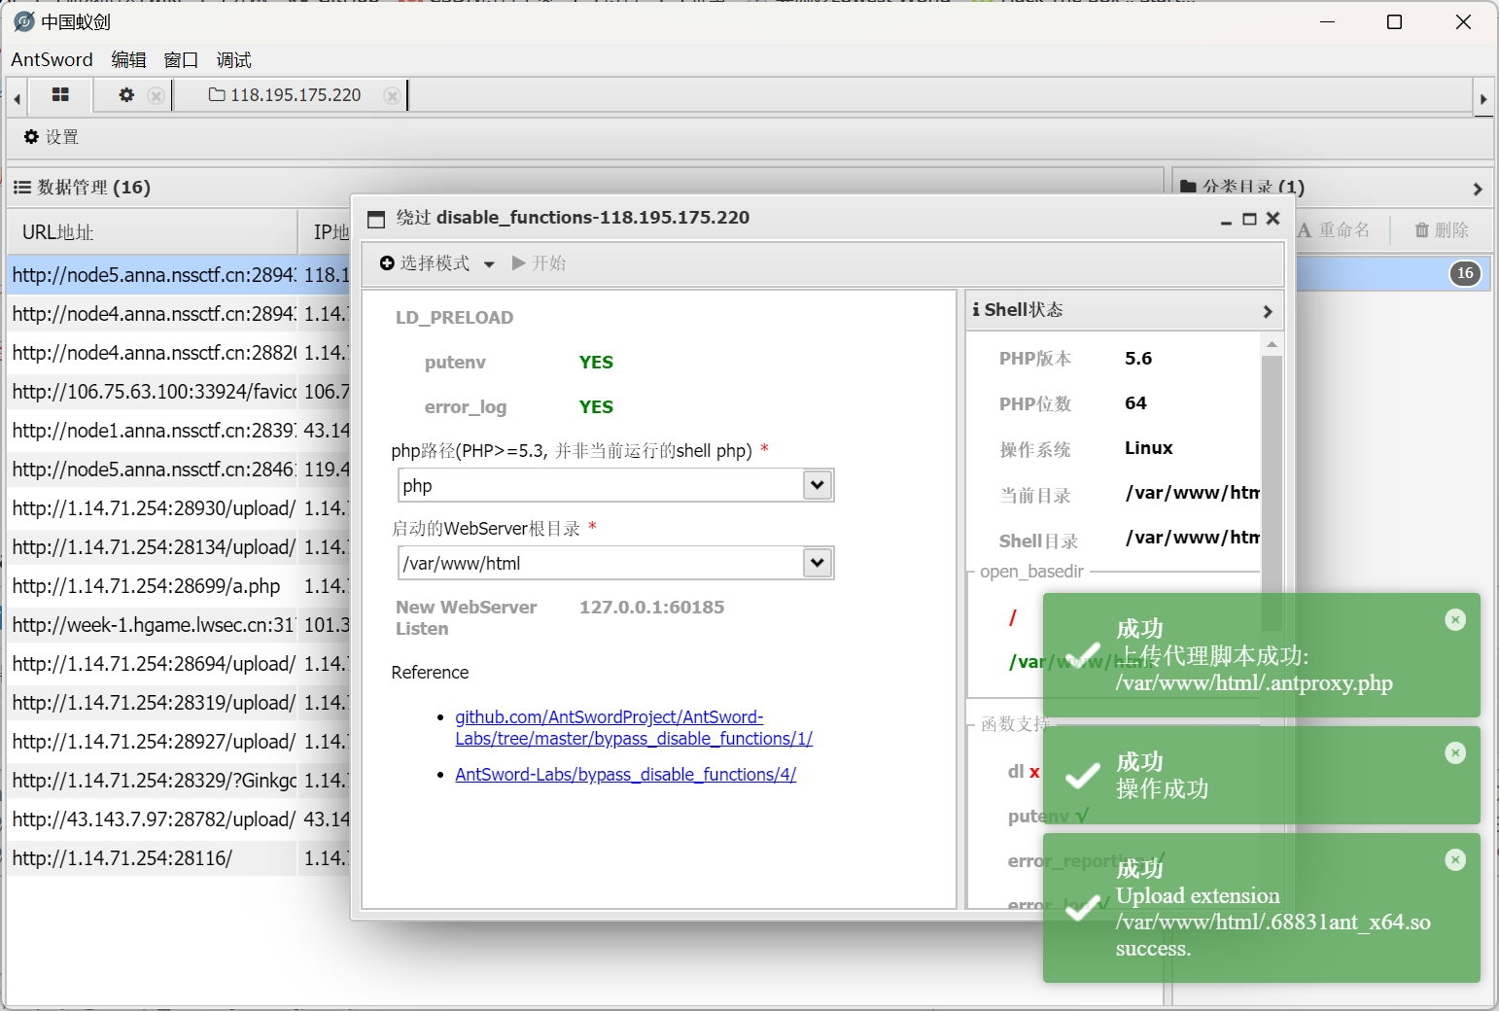Dismiss the 操作成功 notification

[1455, 752]
